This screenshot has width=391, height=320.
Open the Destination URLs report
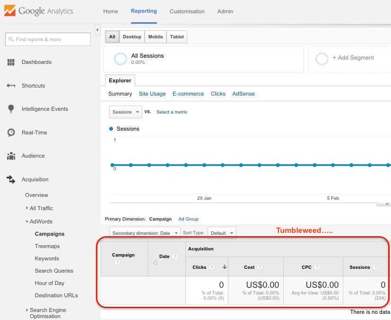click(56, 295)
